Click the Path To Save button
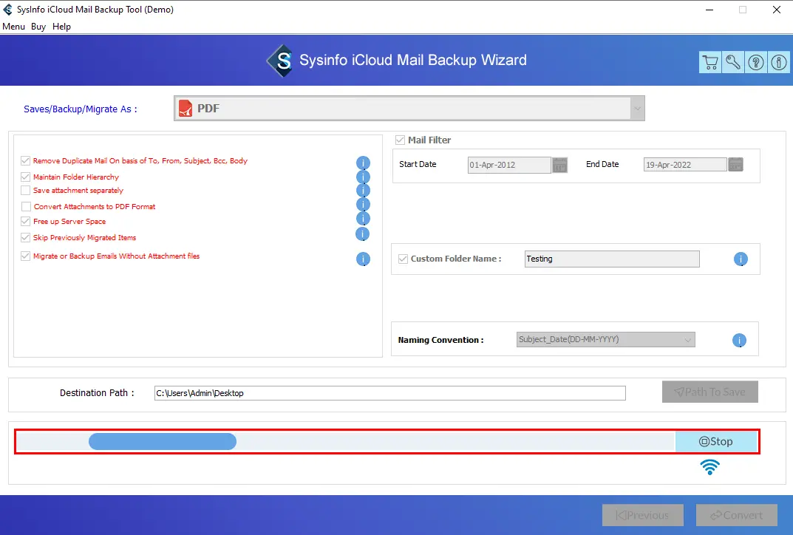The image size is (793, 535). (x=709, y=392)
